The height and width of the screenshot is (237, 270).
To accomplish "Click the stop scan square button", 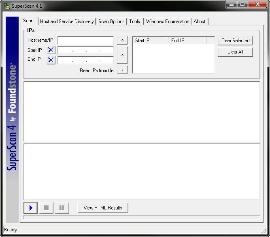I will 46,208.
